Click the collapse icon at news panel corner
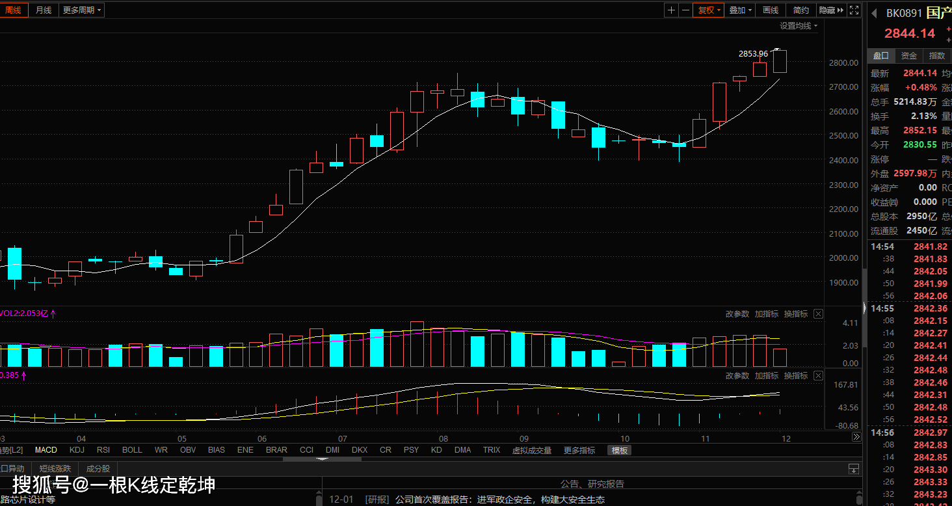The image size is (952, 506). point(854,469)
